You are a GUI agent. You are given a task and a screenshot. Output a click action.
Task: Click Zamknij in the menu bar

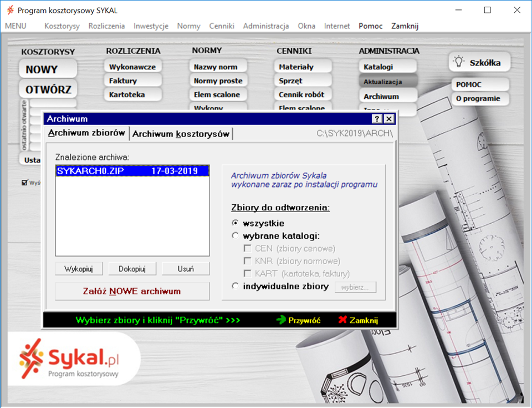click(x=405, y=26)
